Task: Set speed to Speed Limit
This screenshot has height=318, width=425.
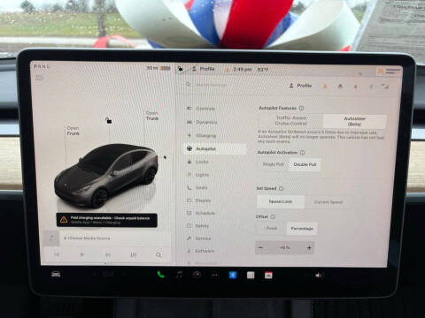Action: coord(281,201)
